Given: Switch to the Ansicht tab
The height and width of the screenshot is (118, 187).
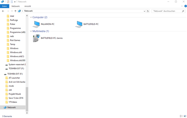Looking at the screenshot, I should click(28, 6).
